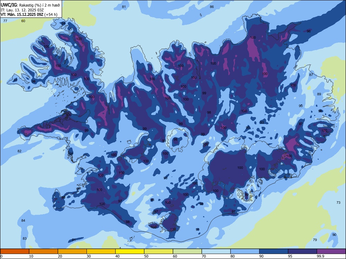Select the map value '83' near the bottom left
Viewport: 346px width, 259px height.
coord(25,239)
